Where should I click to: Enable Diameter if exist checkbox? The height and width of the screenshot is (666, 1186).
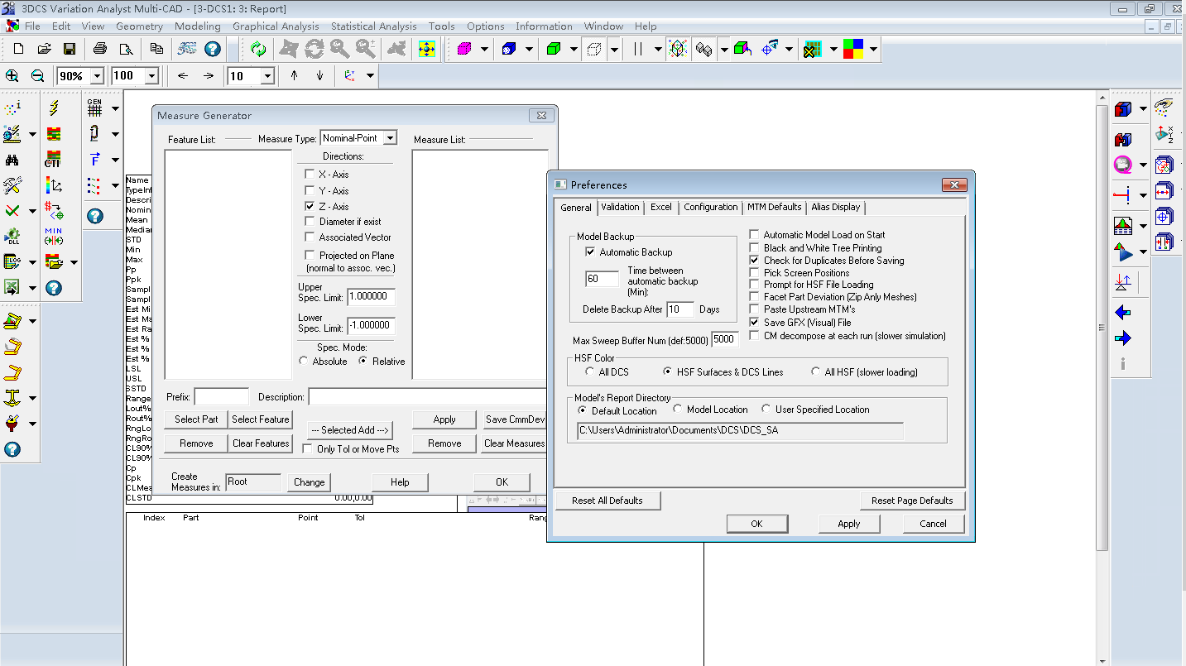[310, 222]
